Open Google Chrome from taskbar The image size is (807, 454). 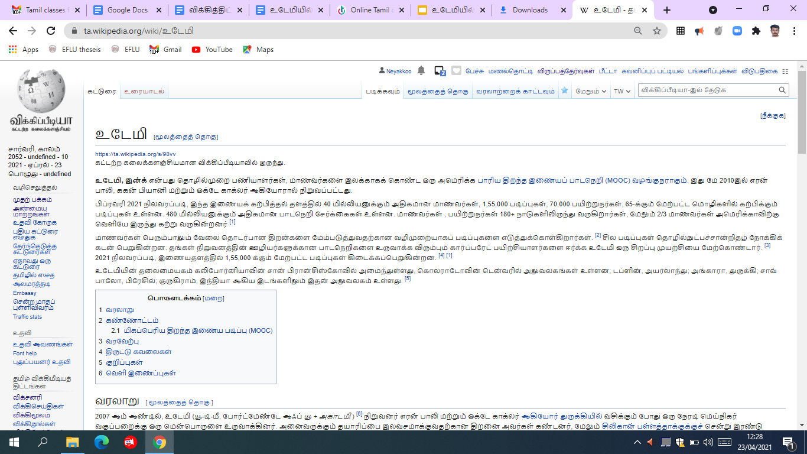click(159, 442)
